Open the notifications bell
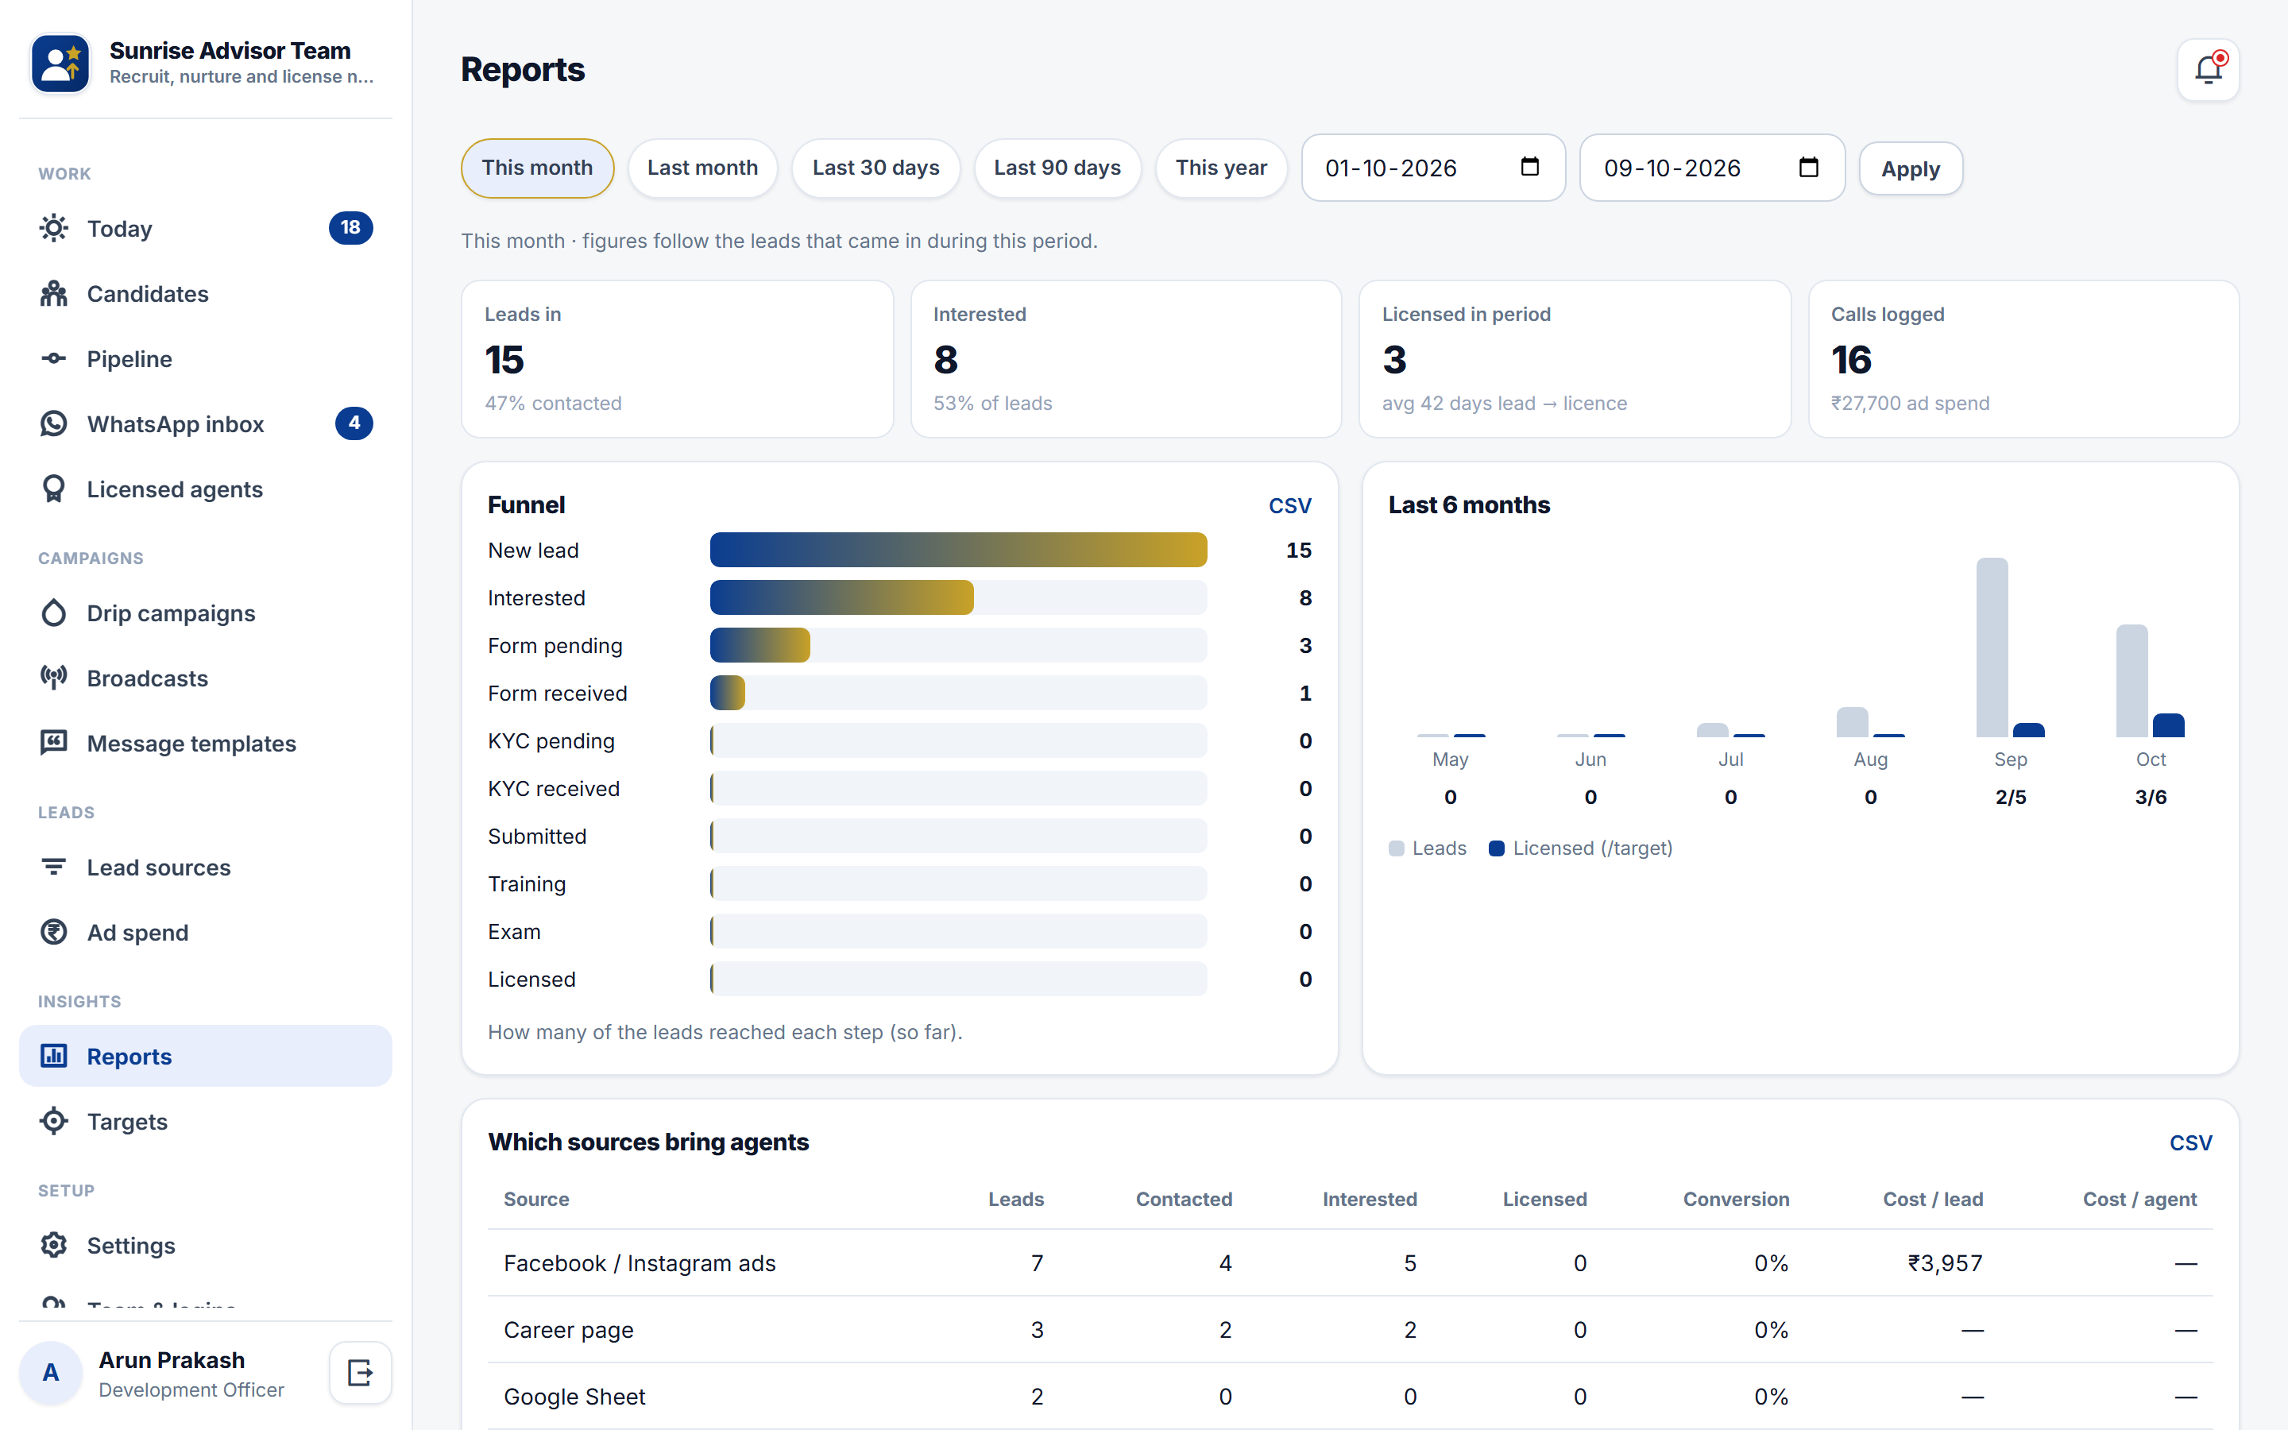The image size is (2288, 1430). pyautogui.click(x=2208, y=70)
